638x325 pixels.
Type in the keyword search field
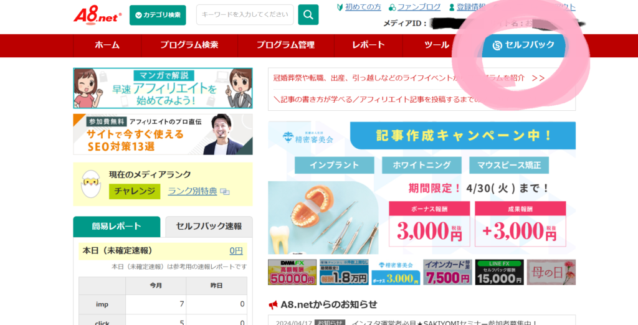[x=245, y=14]
